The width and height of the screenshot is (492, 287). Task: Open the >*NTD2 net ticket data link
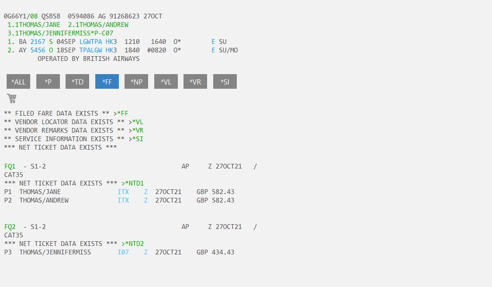133,244
